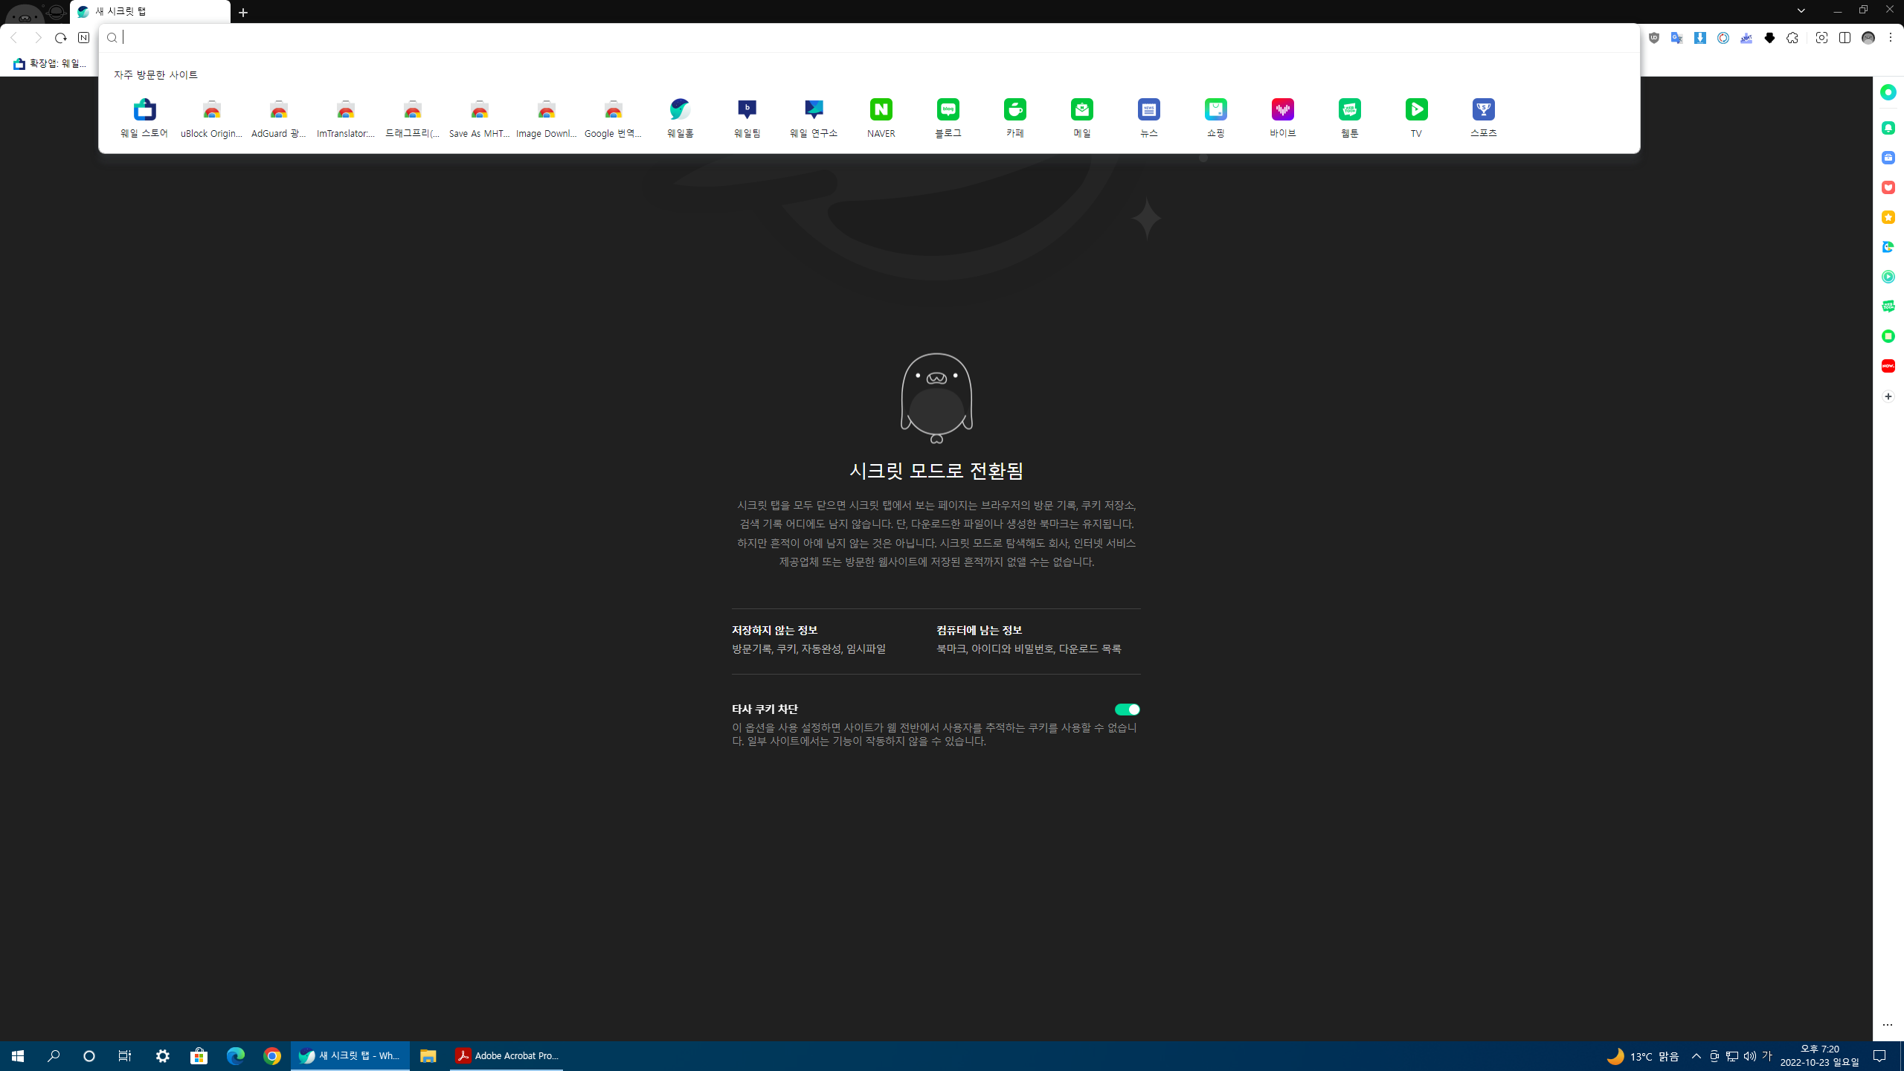Click the 스포츠 shortcut tile
Screen dimensions: 1904x1071
[1483, 118]
